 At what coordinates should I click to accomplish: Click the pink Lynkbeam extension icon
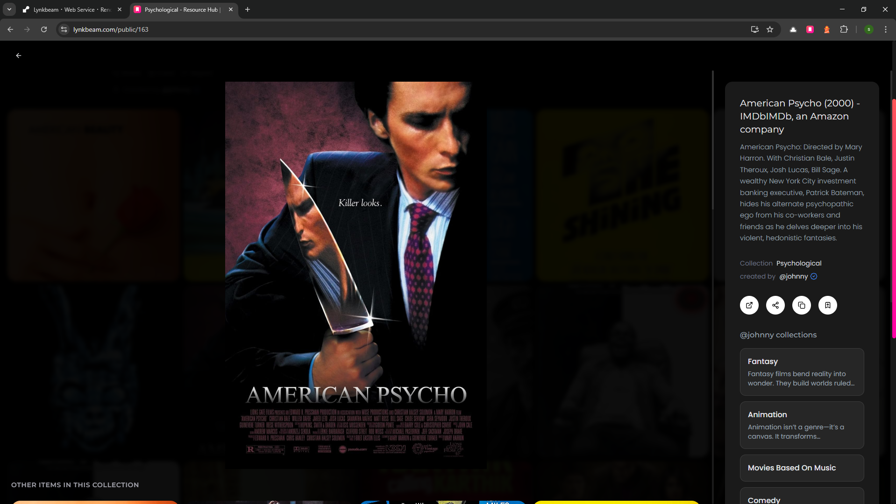coord(810,29)
